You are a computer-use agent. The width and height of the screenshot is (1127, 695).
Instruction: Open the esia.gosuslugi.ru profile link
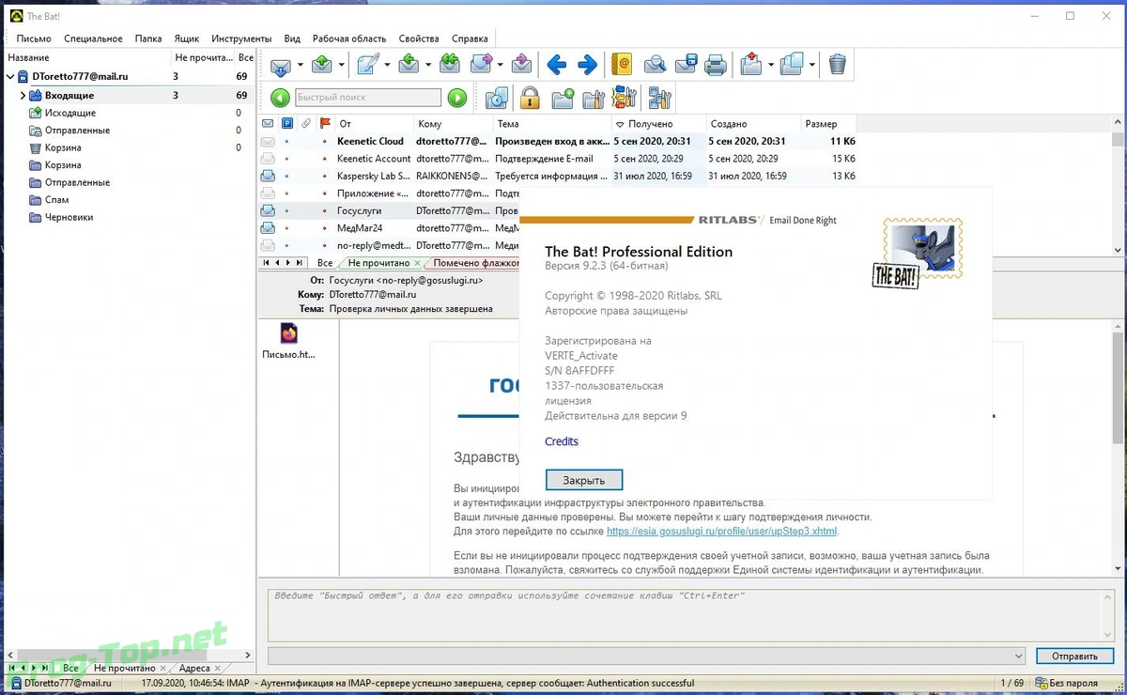pyautogui.click(x=721, y=531)
